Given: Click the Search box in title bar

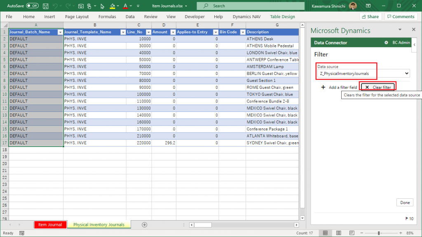Looking at the screenshot, I should (x=251, y=6).
